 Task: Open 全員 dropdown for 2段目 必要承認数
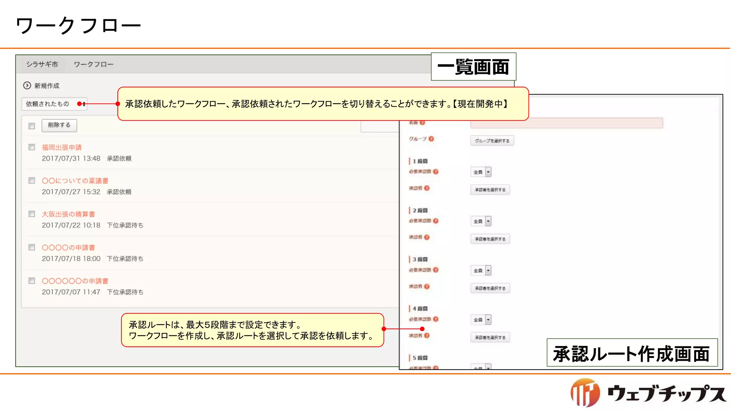click(x=481, y=221)
